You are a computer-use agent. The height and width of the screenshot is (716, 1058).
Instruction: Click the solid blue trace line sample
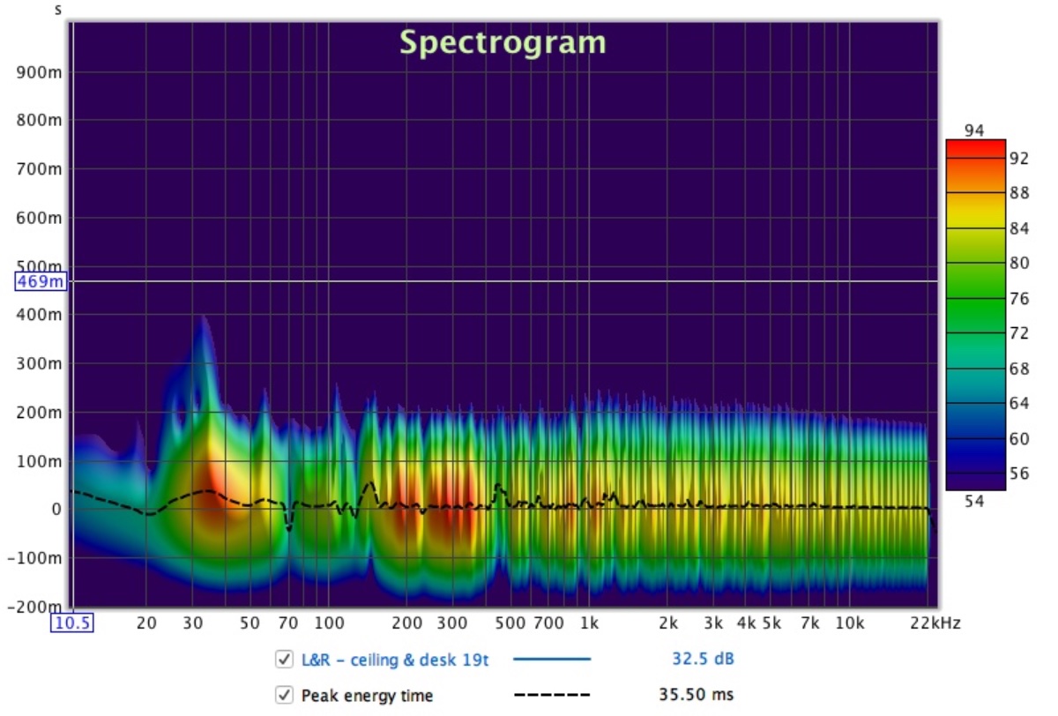pyautogui.click(x=552, y=659)
